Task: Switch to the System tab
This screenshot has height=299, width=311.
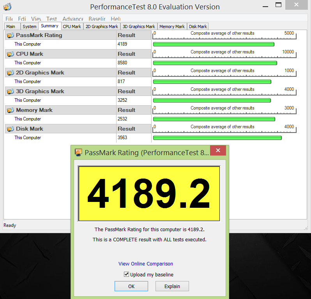Action: pyautogui.click(x=29, y=27)
